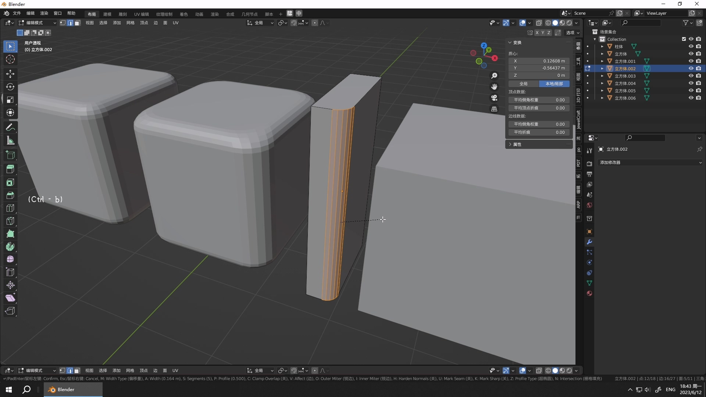Open the Modifier properties wrench tab
The width and height of the screenshot is (706, 397).
point(589,242)
